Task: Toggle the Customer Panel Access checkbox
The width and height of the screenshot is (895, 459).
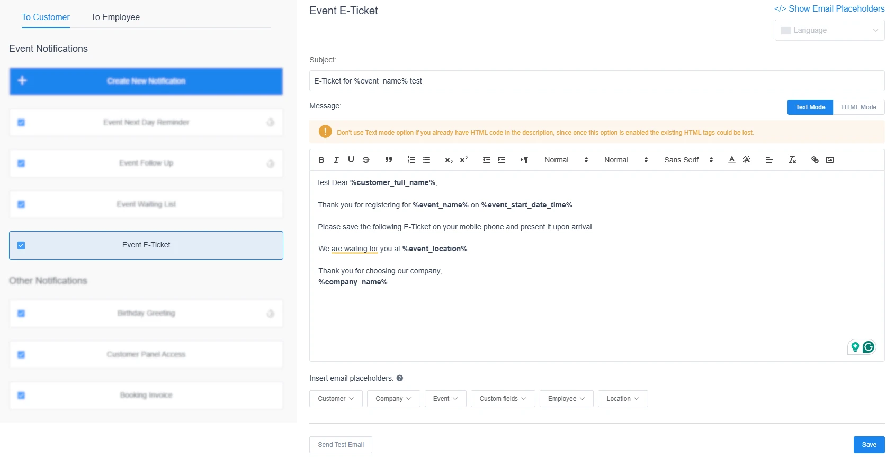Action: point(21,355)
